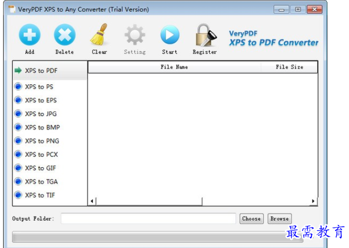Open the Setting gear icon
Image resolution: width=349 pixels, height=248 pixels.
(x=135, y=35)
